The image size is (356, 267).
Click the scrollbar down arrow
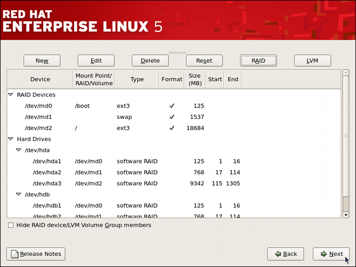[x=346, y=215]
